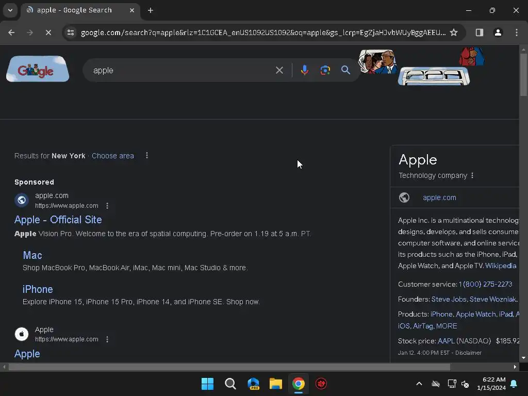This screenshot has width=528, height=396.
Task: Open the Mac sitelink
Action: (32, 255)
